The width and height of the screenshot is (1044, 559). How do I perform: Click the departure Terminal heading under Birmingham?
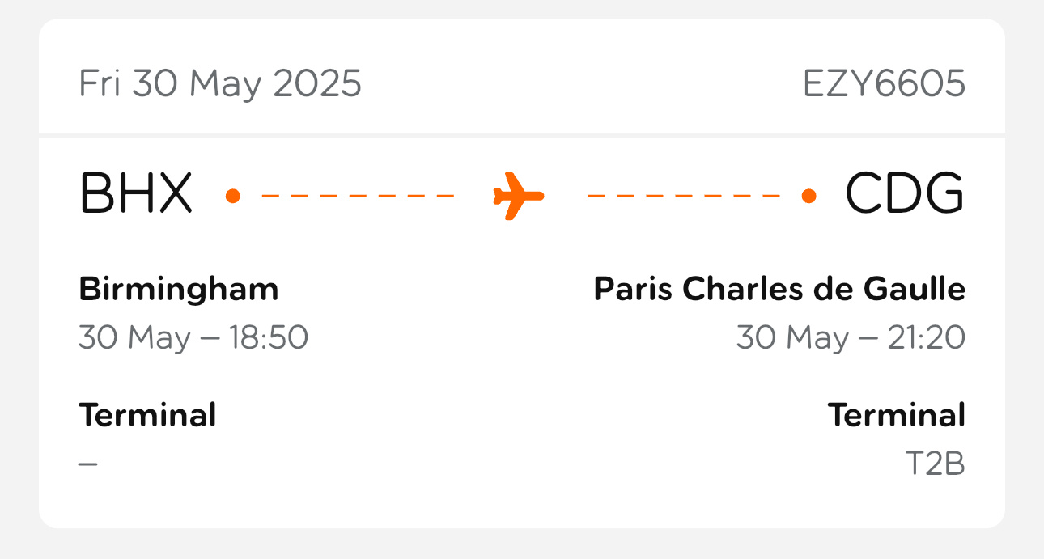(x=147, y=415)
